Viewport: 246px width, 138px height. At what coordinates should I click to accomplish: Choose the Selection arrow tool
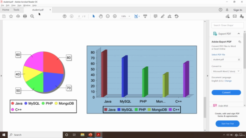pos(94,16)
